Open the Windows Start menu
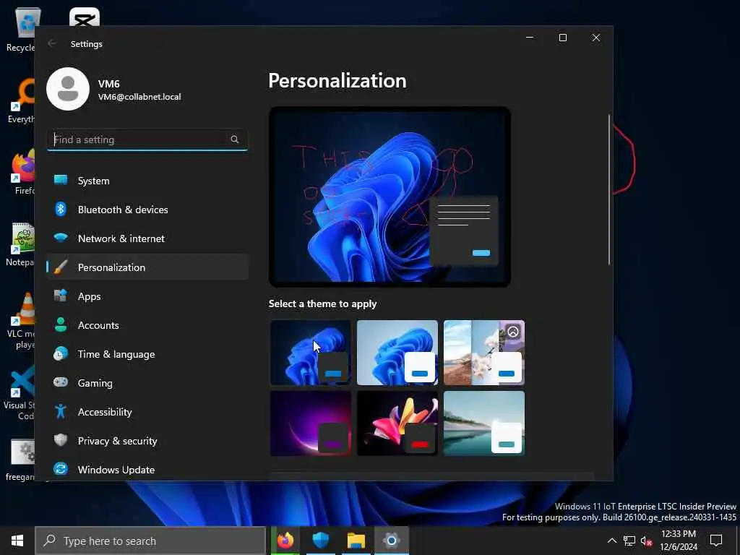This screenshot has height=555, width=740. point(17,541)
